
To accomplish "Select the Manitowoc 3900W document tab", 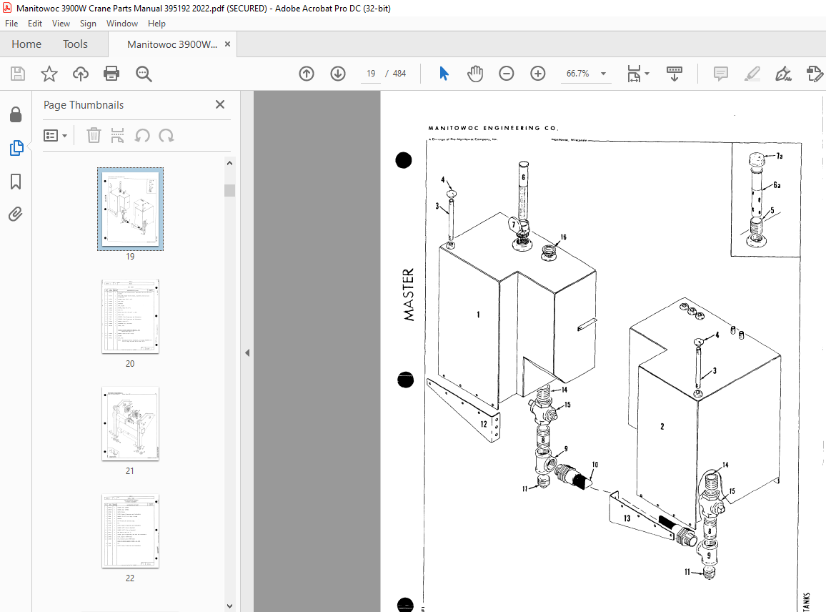I will 172,44.
